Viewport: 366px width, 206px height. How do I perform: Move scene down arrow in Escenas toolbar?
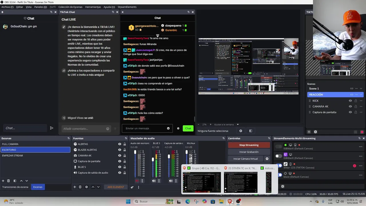tap(27, 181)
